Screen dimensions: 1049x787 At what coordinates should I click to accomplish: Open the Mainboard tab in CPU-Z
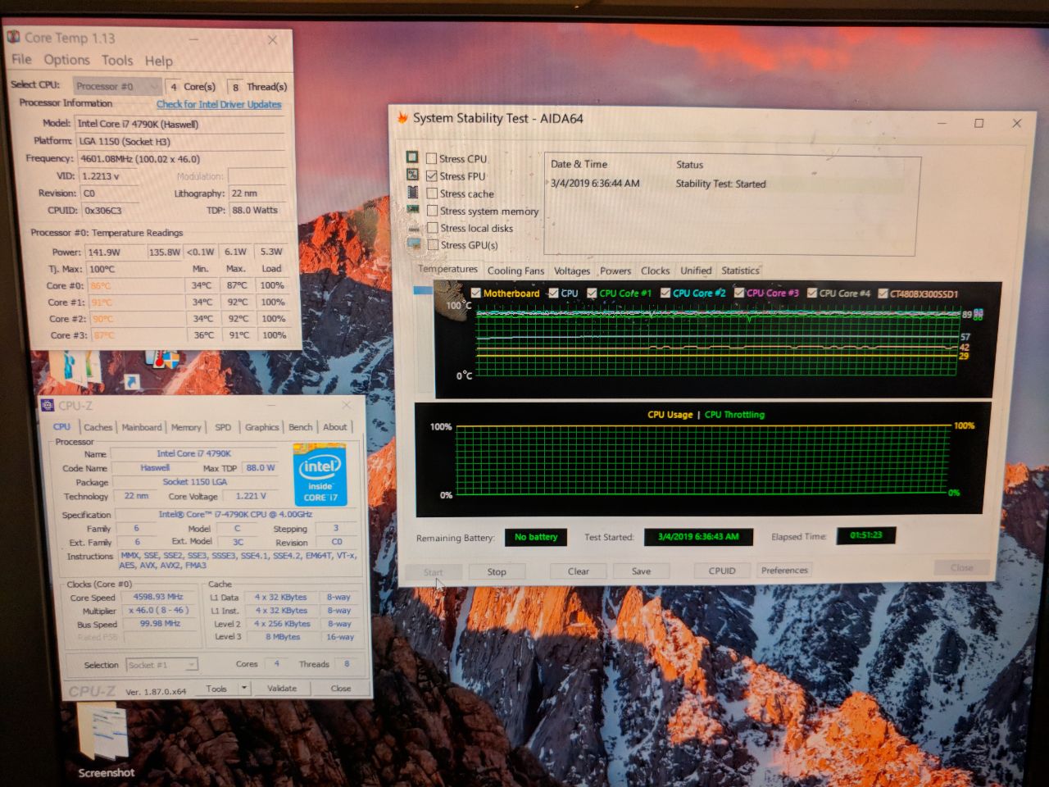click(x=142, y=427)
